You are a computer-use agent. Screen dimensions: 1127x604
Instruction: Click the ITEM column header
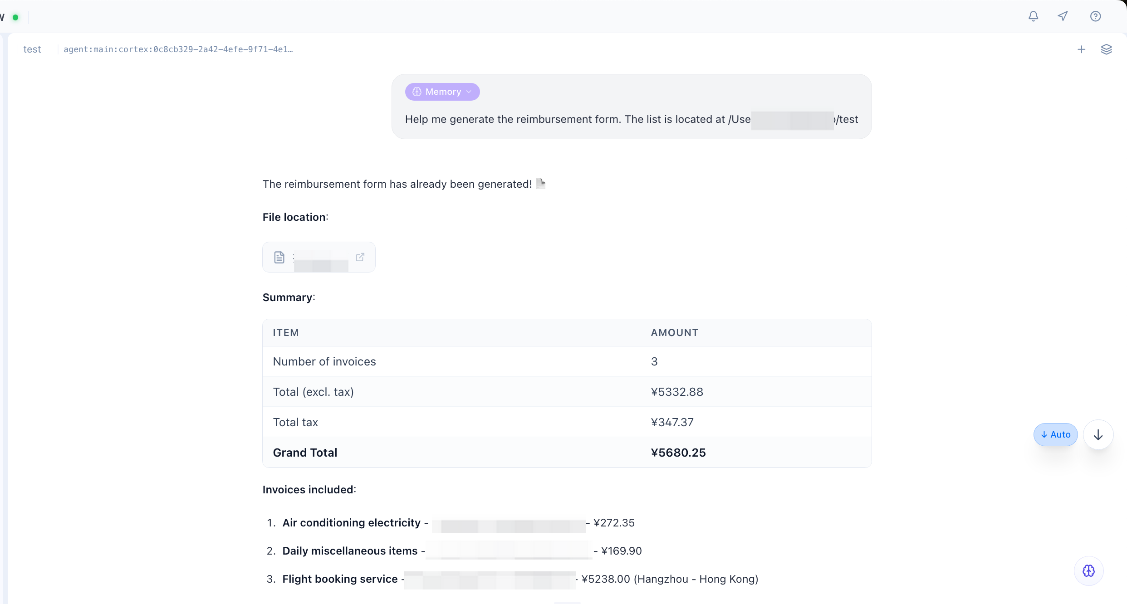pos(286,332)
